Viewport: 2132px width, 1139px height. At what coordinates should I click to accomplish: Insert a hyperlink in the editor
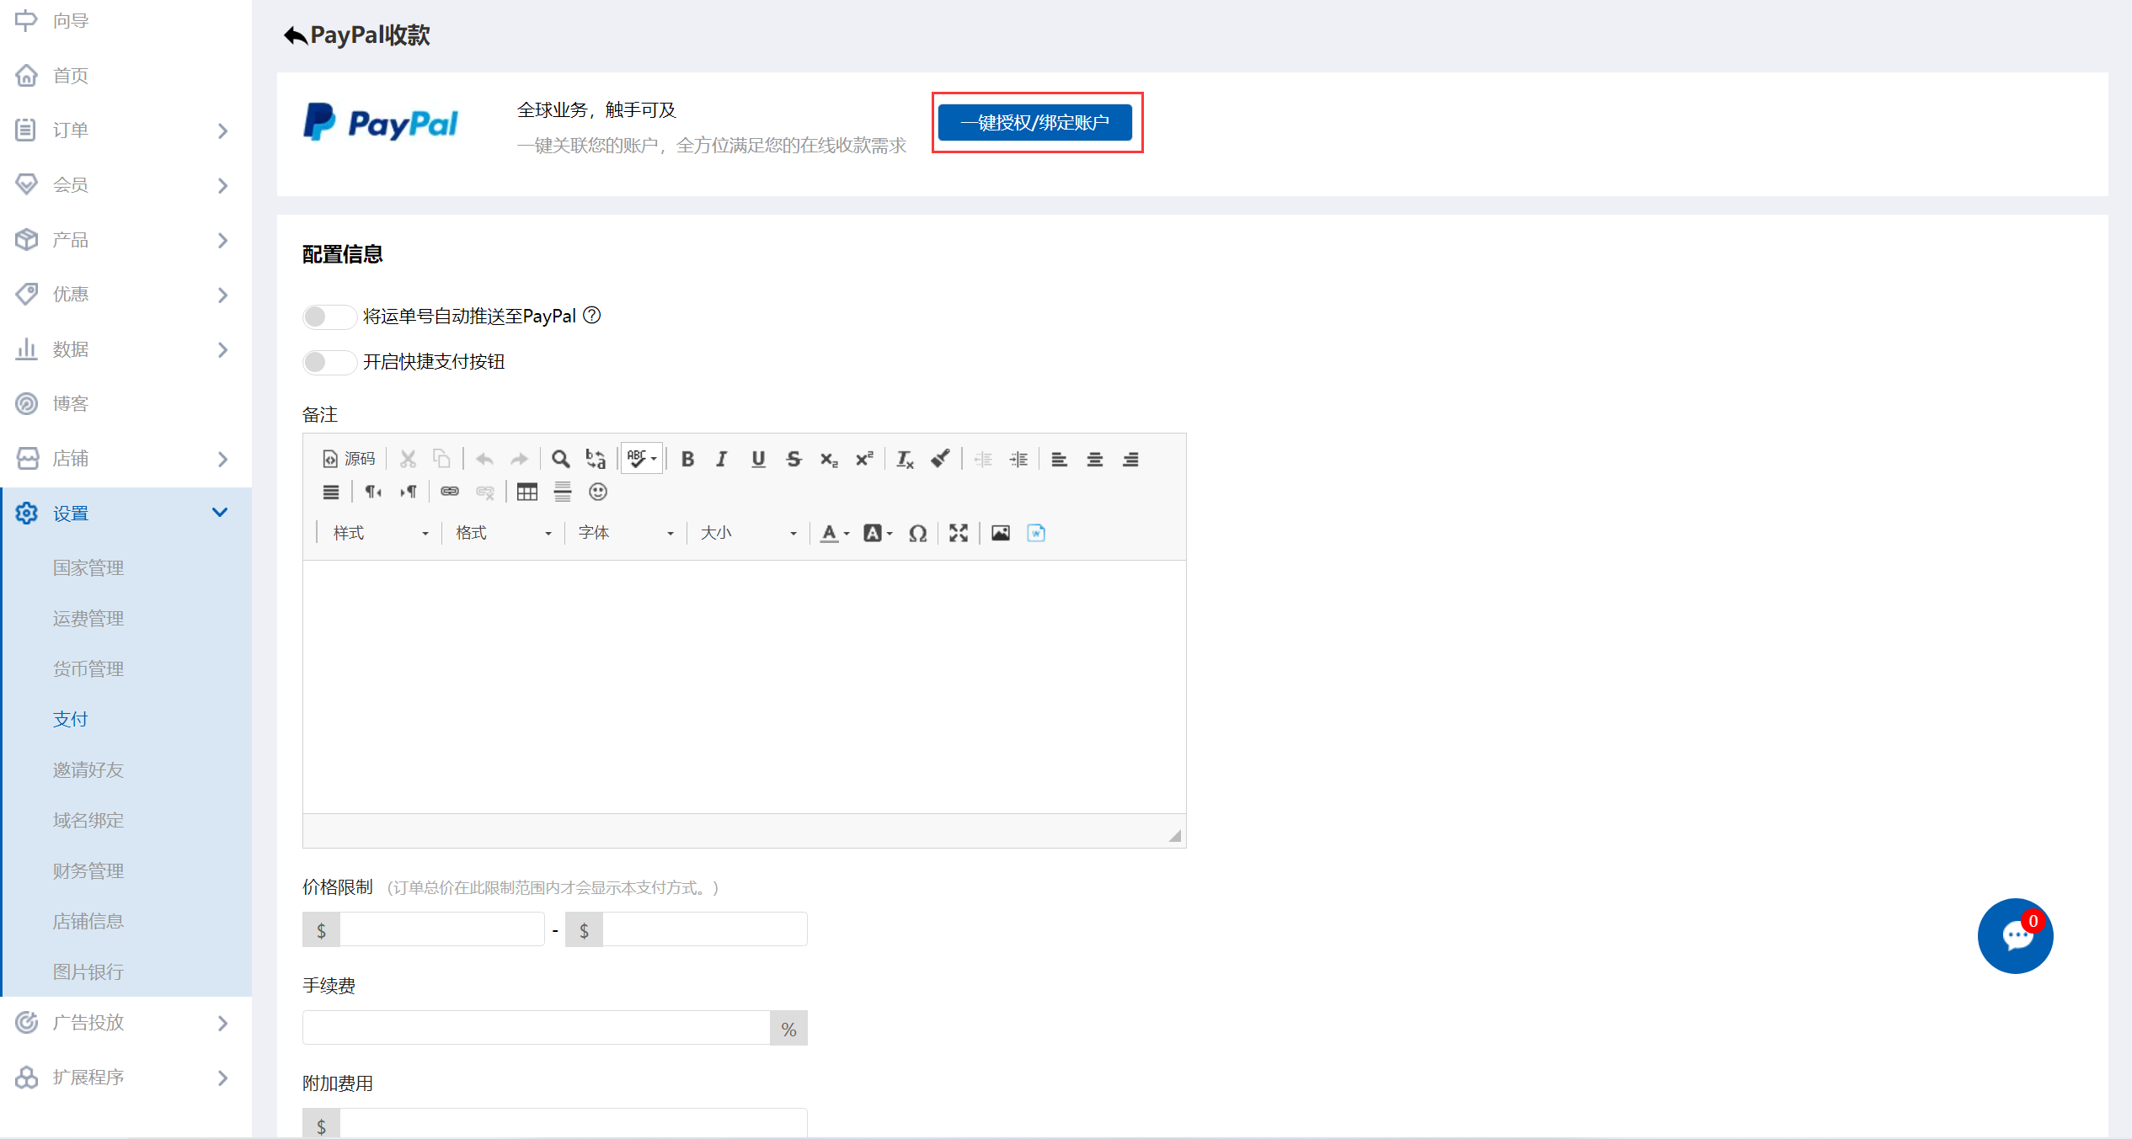(450, 492)
